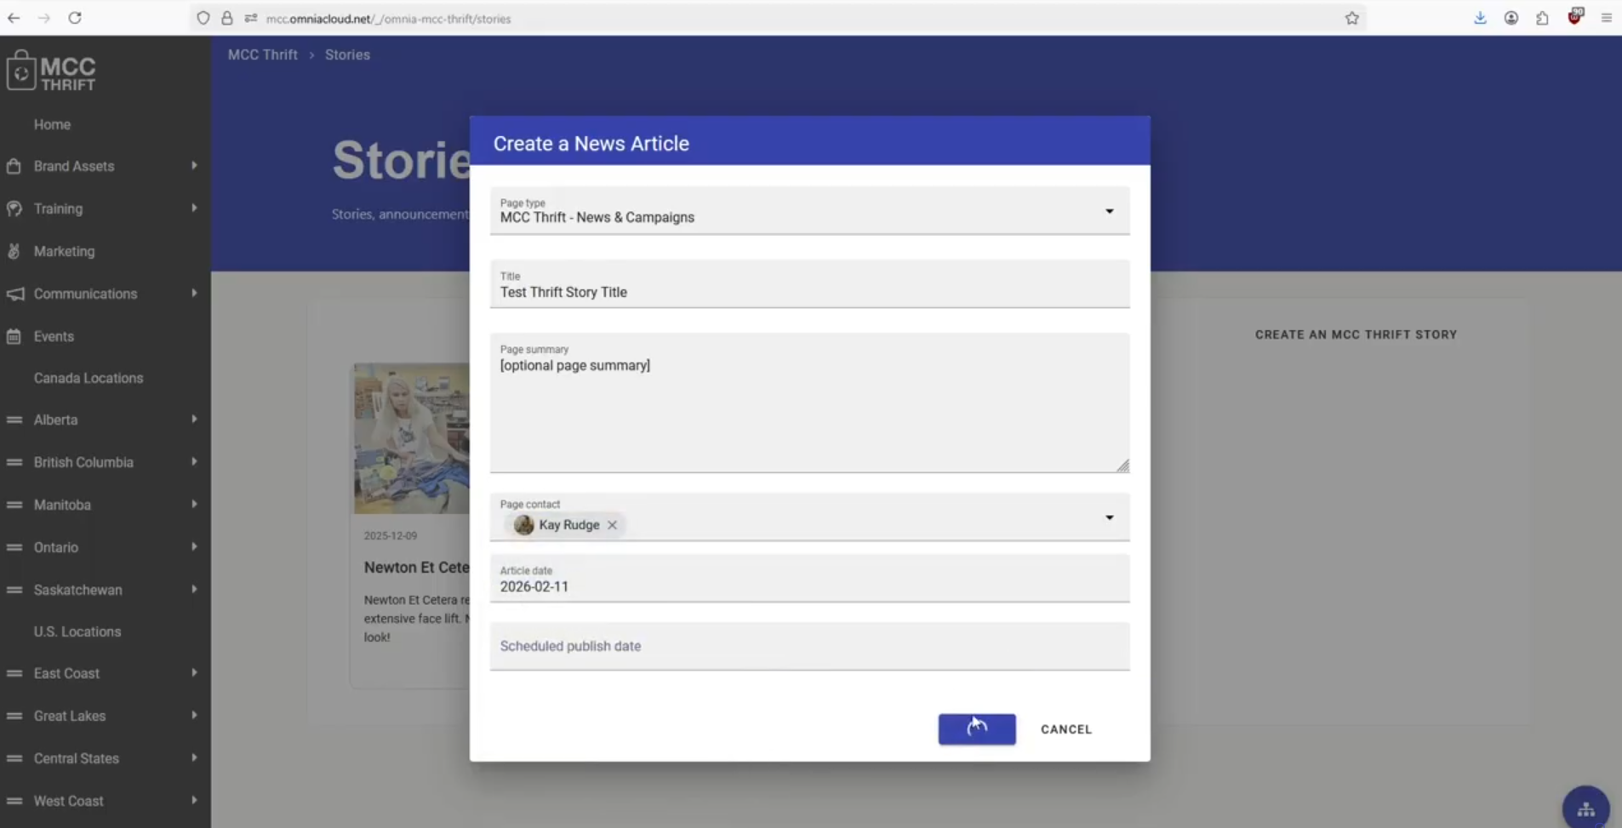Click the red shield extension icon
Image resolution: width=1622 pixels, height=828 pixels.
1574,17
